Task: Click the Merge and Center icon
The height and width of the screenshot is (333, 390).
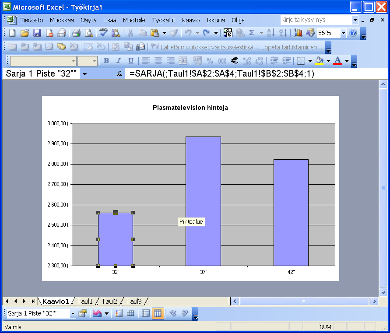Action: click(183, 61)
